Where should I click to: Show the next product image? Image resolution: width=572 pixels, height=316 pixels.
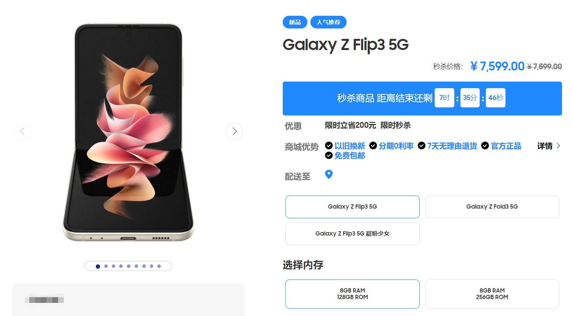pos(234,131)
